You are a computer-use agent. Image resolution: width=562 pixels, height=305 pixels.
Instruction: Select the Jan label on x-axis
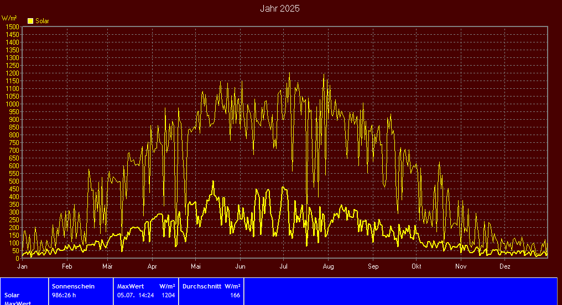tap(23, 266)
